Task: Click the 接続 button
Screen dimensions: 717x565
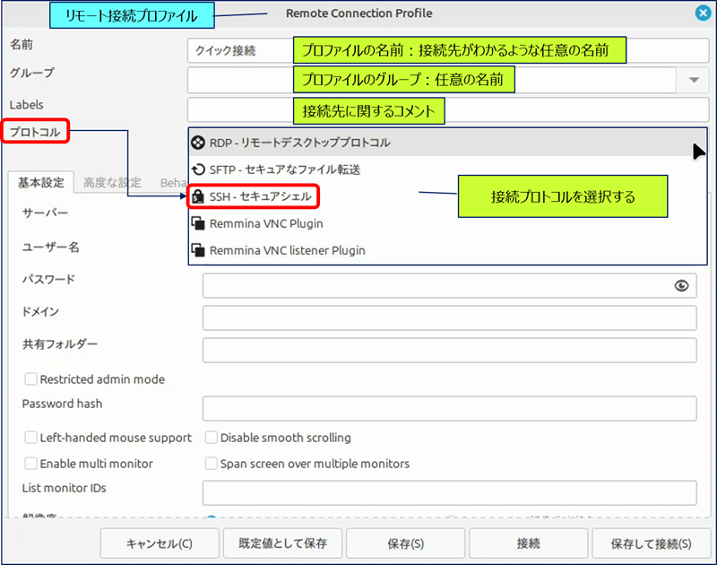Action: [x=529, y=543]
